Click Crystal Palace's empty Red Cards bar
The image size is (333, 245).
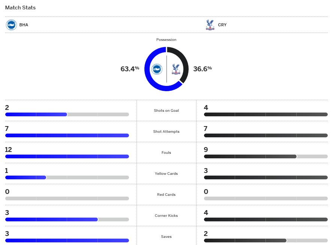265,198
